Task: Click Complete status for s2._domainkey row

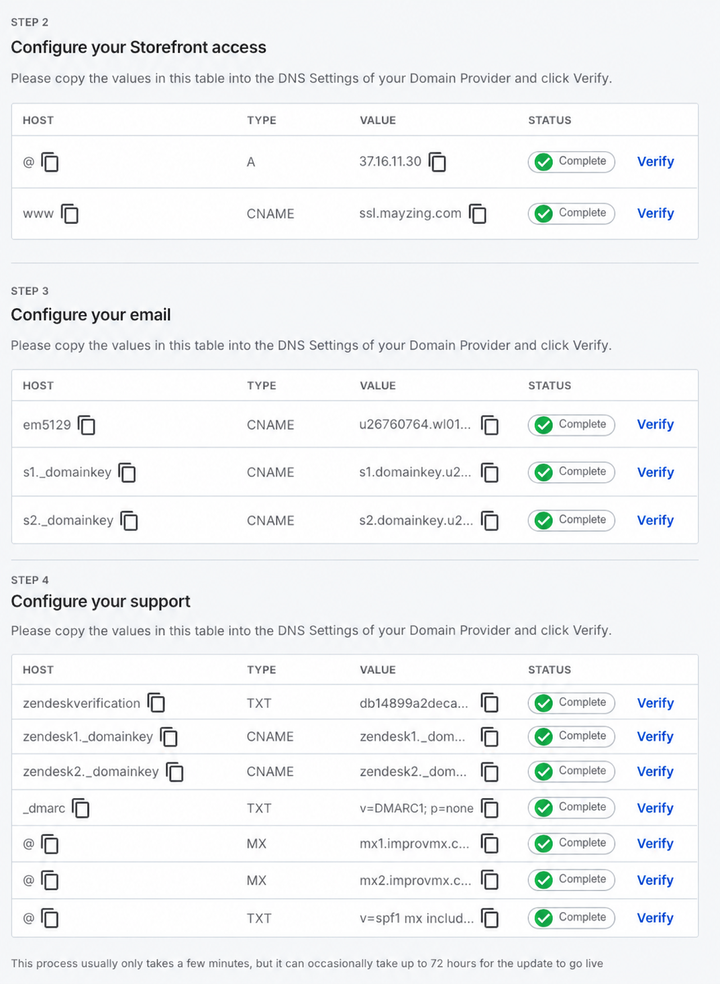Action: point(571,520)
